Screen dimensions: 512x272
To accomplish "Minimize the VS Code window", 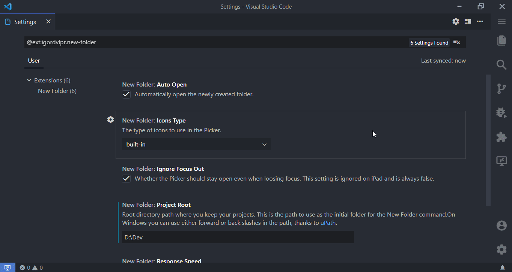I will 459,6.
